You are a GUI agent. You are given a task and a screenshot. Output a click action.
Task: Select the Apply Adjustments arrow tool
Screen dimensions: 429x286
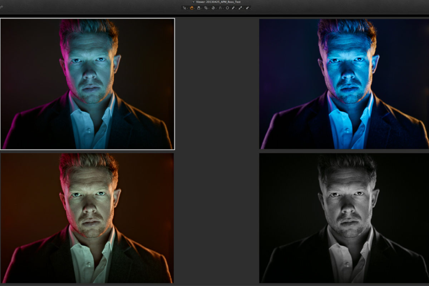pyautogui.click(x=247, y=8)
